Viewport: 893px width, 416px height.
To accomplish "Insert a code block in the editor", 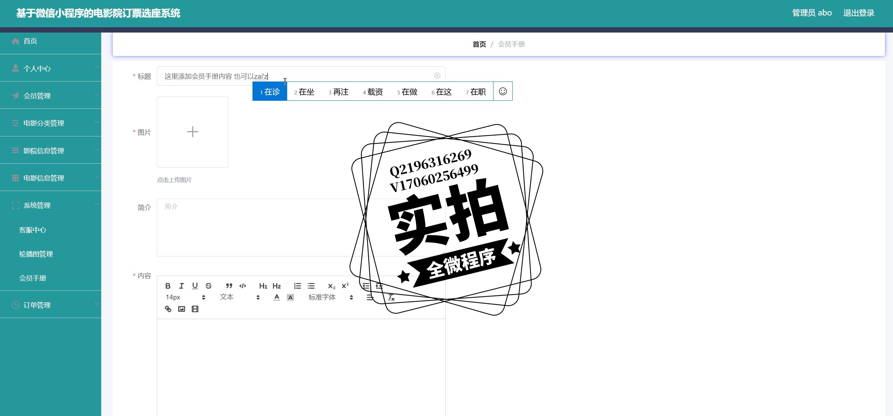I will pos(243,286).
